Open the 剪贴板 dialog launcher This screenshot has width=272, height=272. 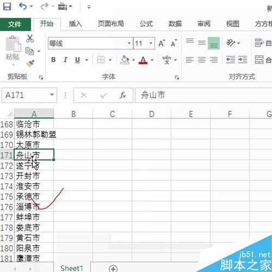tap(41, 78)
